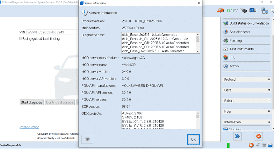Click the orange car status icon
274x149 pixels.
(x=220, y=10)
